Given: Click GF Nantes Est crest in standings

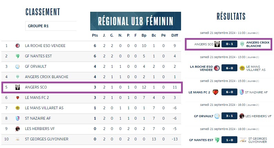Looking at the screenshot, I should click(18, 56).
